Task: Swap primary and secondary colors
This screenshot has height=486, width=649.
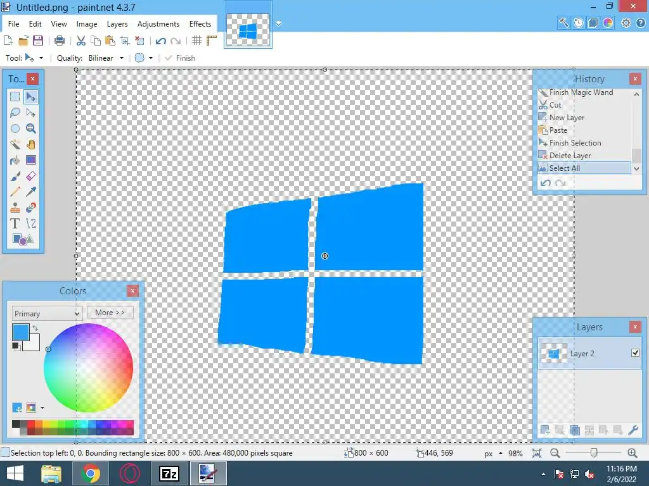Action: pos(35,328)
